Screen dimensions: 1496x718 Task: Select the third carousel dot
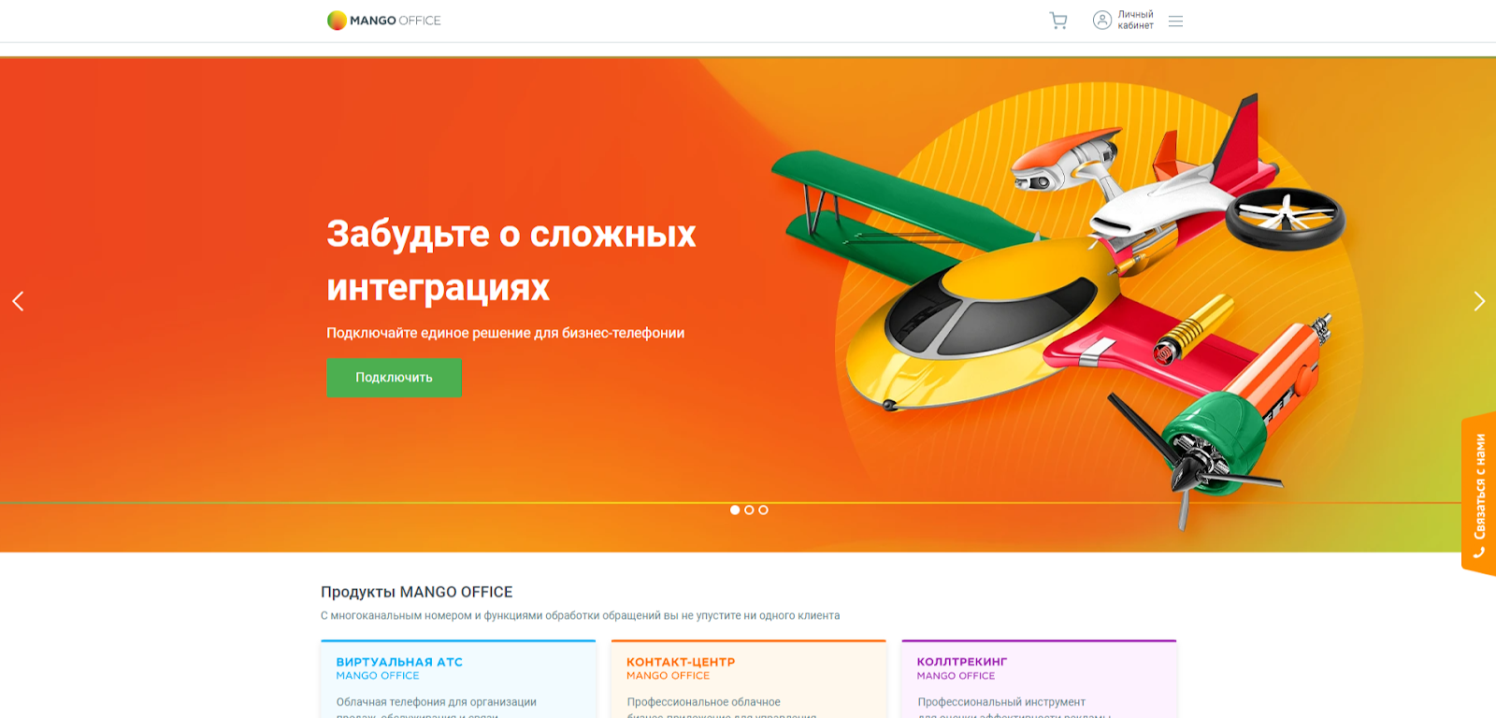click(x=763, y=510)
